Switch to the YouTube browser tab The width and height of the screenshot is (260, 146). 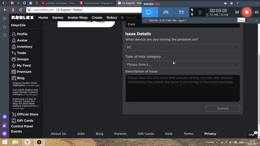(x=58, y=3)
